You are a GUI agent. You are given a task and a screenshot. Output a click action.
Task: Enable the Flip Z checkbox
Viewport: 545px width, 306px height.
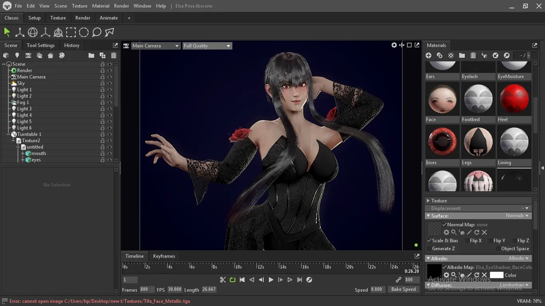pyautogui.click(x=515, y=241)
